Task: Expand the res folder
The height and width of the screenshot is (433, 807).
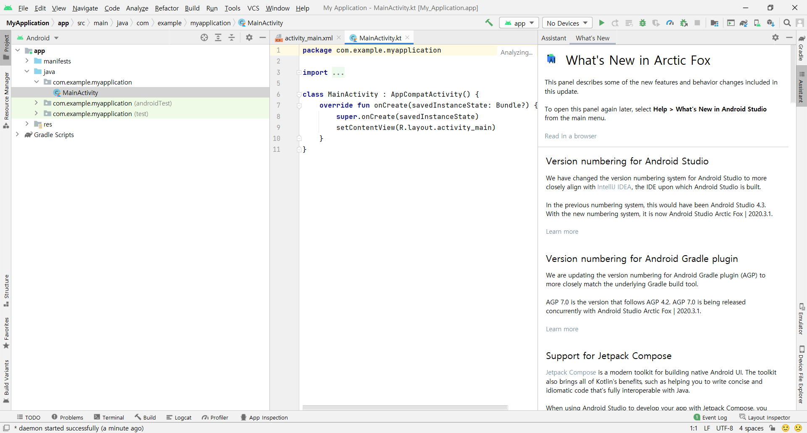Action: click(27, 124)
